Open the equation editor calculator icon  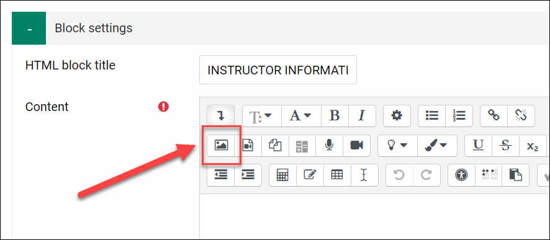click(x=282, y=175)
